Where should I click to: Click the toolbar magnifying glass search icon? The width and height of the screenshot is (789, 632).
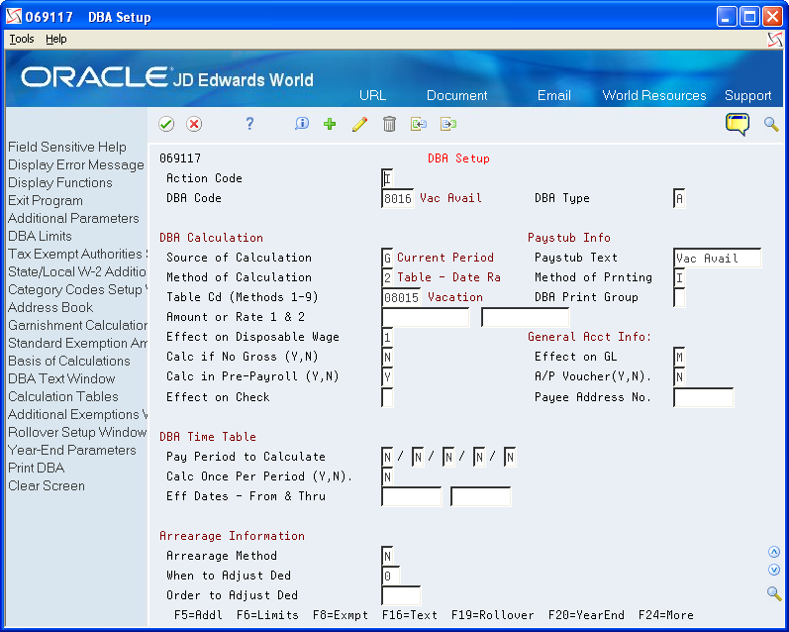coord(771,124)
